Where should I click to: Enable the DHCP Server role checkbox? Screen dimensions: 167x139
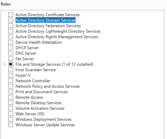(11, 48)
